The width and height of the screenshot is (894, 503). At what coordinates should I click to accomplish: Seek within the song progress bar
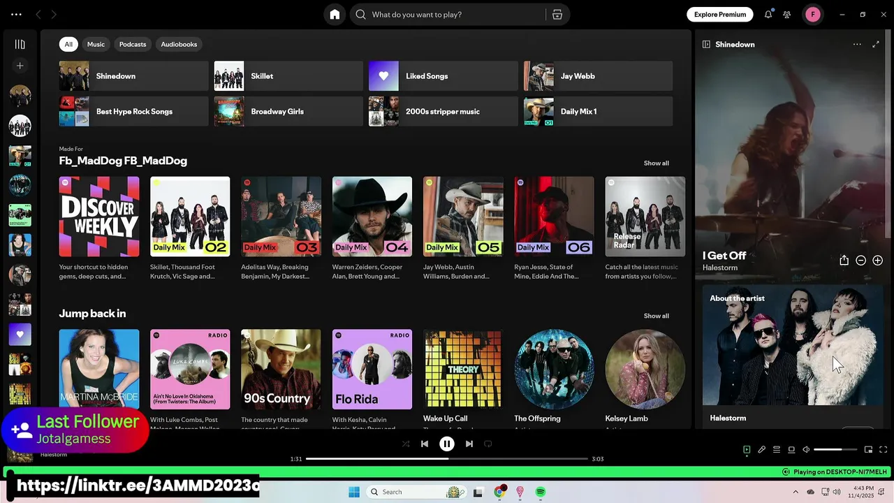coord(447,459)
